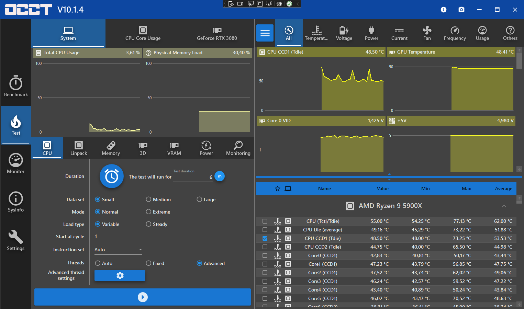Open the Instruction set dropdown

(118, 250)
